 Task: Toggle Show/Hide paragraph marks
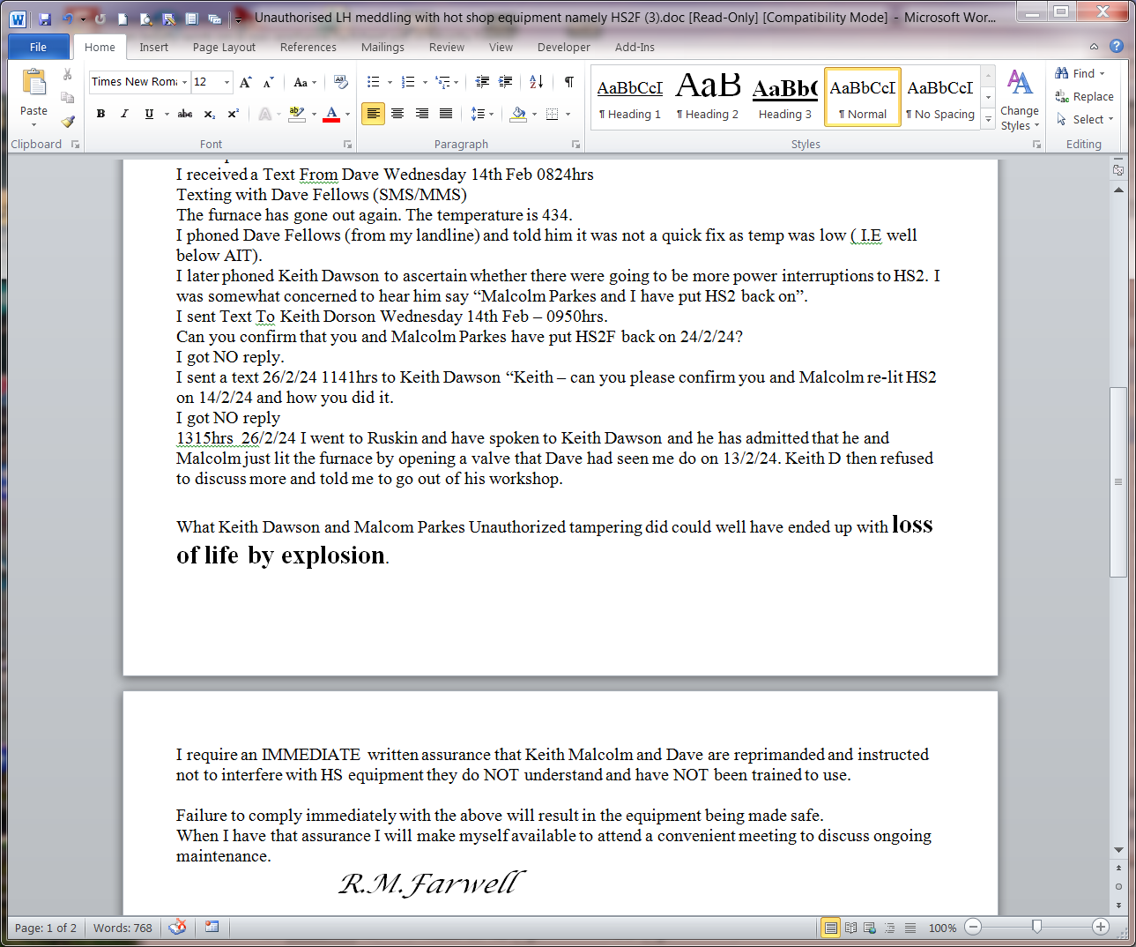click(569, 82)
